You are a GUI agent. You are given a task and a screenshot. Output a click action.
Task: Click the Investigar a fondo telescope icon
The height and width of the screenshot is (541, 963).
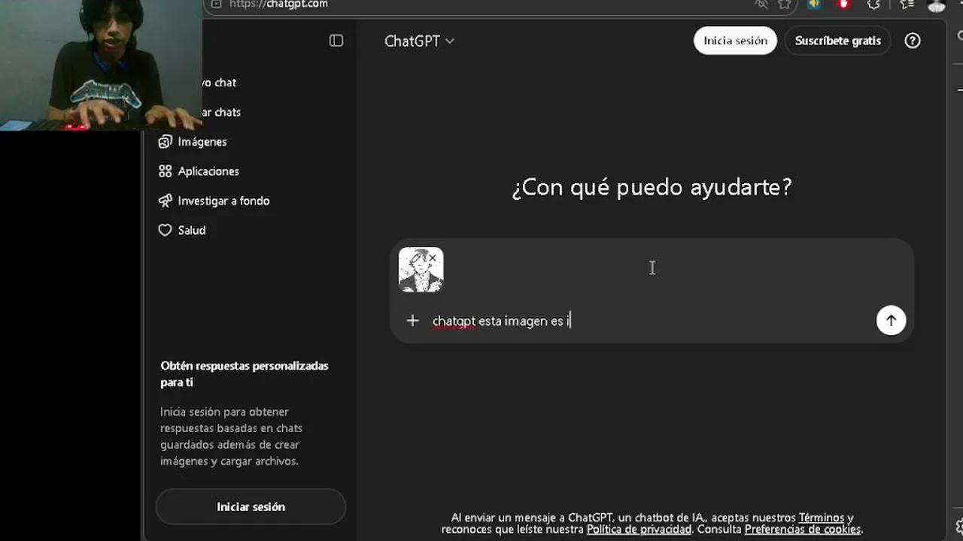pyautogui.click(x=165, y=201)
